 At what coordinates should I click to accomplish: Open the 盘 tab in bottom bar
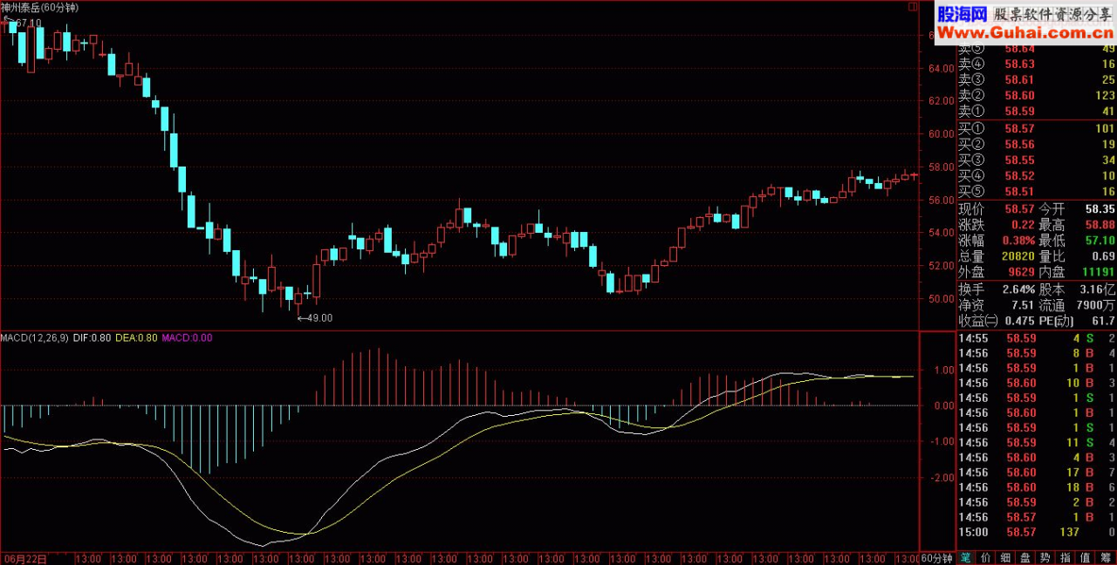(x=1026, y=558)
